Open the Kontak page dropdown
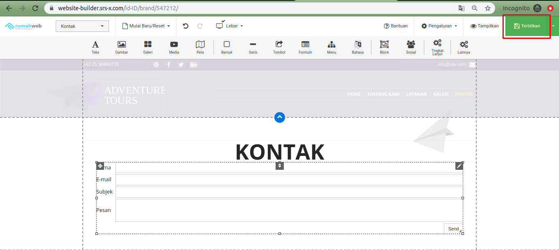 pyautogui.click(x=82, y=26)
